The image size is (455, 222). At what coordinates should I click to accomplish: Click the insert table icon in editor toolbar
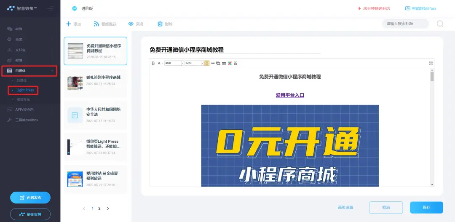(x=224, y=63)
